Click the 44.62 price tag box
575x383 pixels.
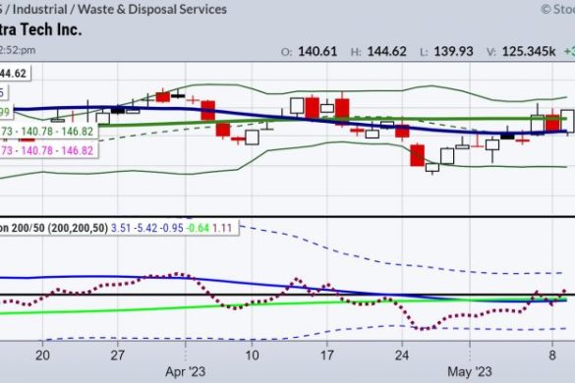tap(16, 74)
